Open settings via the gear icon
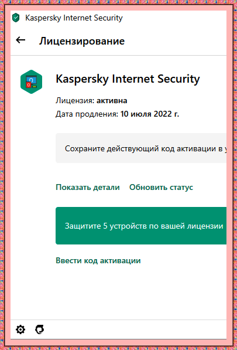 tap(20, 329)
